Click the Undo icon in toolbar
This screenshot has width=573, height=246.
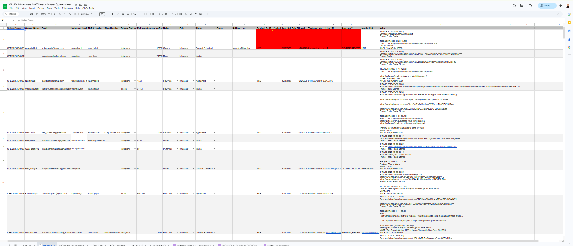21,14
